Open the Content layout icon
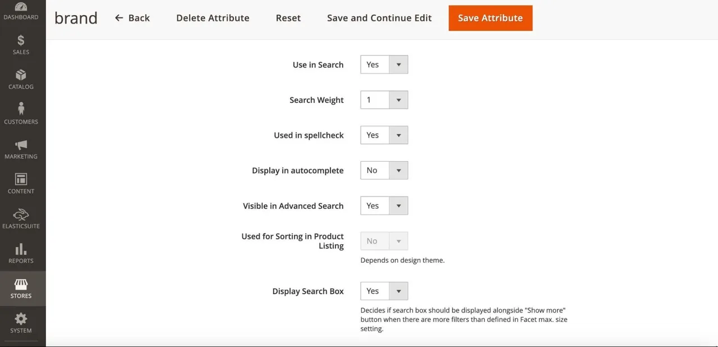This screenshot has width=718, height=347. point(21,179)
